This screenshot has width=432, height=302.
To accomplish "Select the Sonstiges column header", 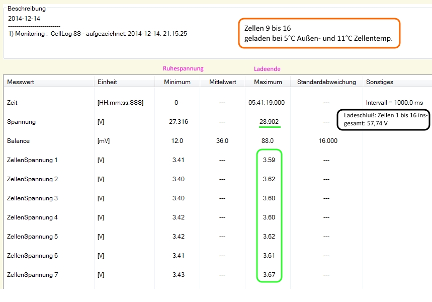I will (x=380, y=82).
